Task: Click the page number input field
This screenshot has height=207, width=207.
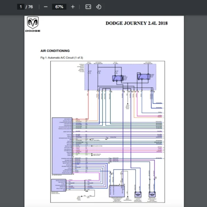Action: point(21,7)
